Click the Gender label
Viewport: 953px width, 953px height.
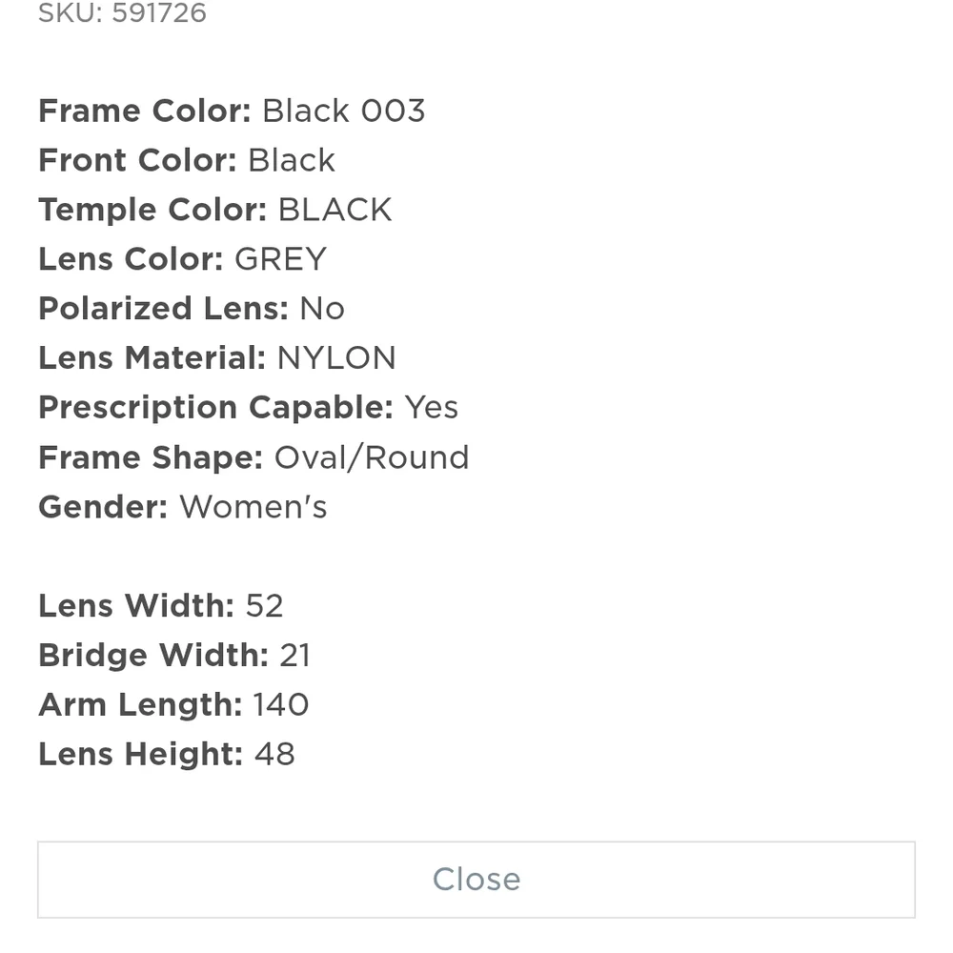pyautogui.click(x=103, y=507)
